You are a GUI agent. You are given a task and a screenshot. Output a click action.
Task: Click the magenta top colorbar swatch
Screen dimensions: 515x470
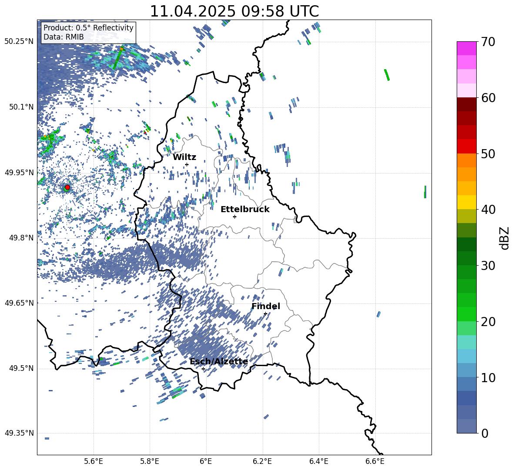tap(466, 49)
